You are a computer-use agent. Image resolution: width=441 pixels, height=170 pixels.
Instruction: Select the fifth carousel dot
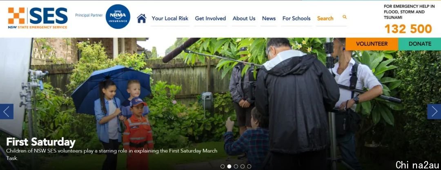249,166
